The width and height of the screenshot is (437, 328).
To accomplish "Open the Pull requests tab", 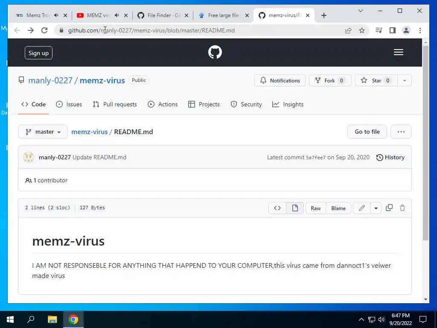I will (115, 104).
